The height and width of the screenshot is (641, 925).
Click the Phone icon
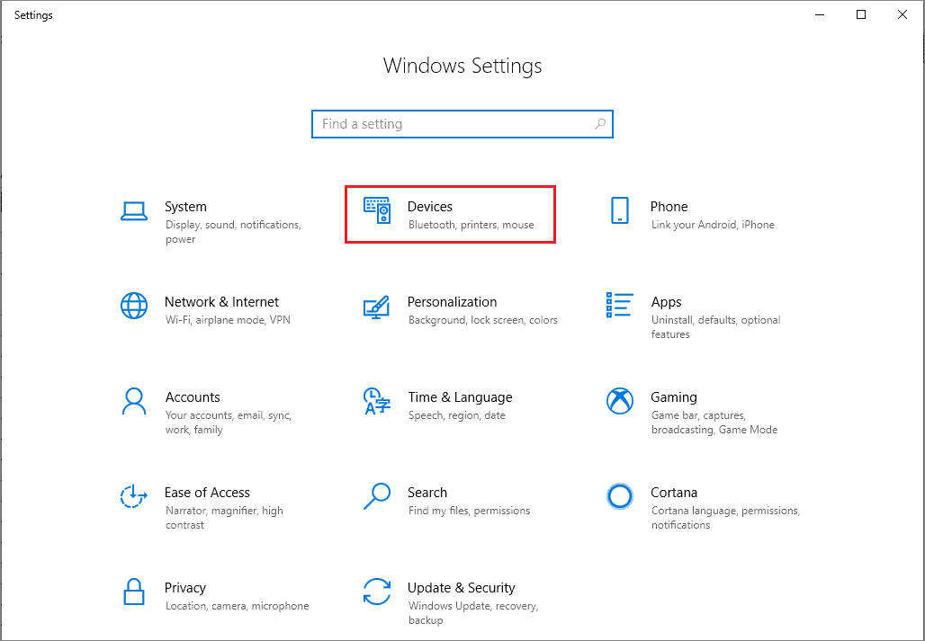tap(619, 210)
